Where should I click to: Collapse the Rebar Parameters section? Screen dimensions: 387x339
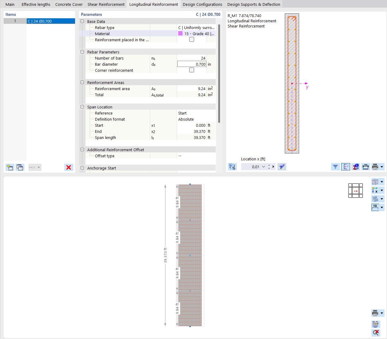click(82, 52)
